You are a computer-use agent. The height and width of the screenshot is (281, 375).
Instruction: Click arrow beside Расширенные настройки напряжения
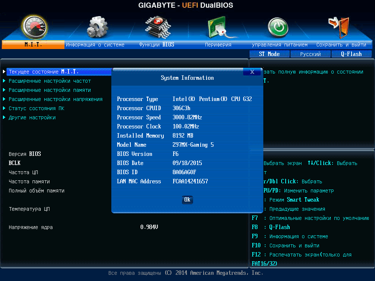(x=4, y=99)
